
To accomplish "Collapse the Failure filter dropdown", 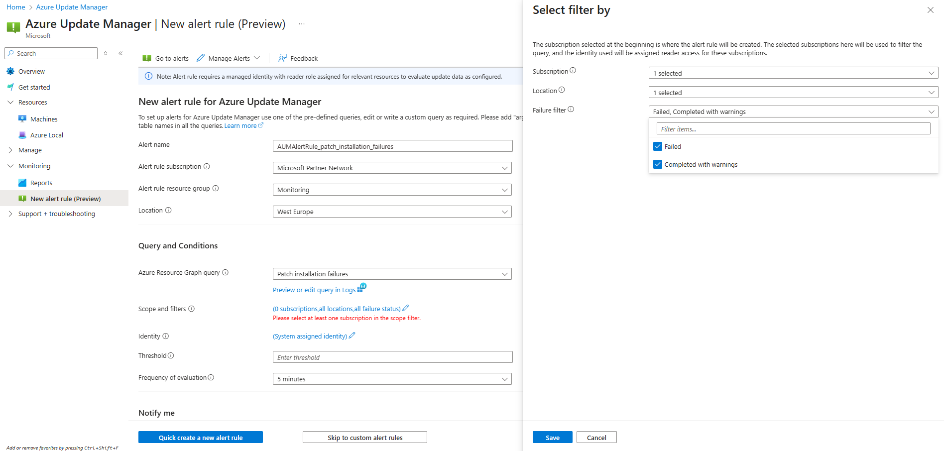I will coord(793,112).
